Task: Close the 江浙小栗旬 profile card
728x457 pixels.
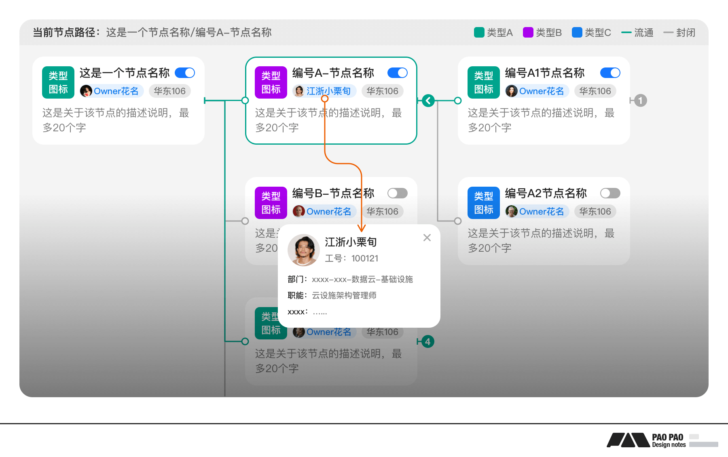Action: click(x=427, y=238)
